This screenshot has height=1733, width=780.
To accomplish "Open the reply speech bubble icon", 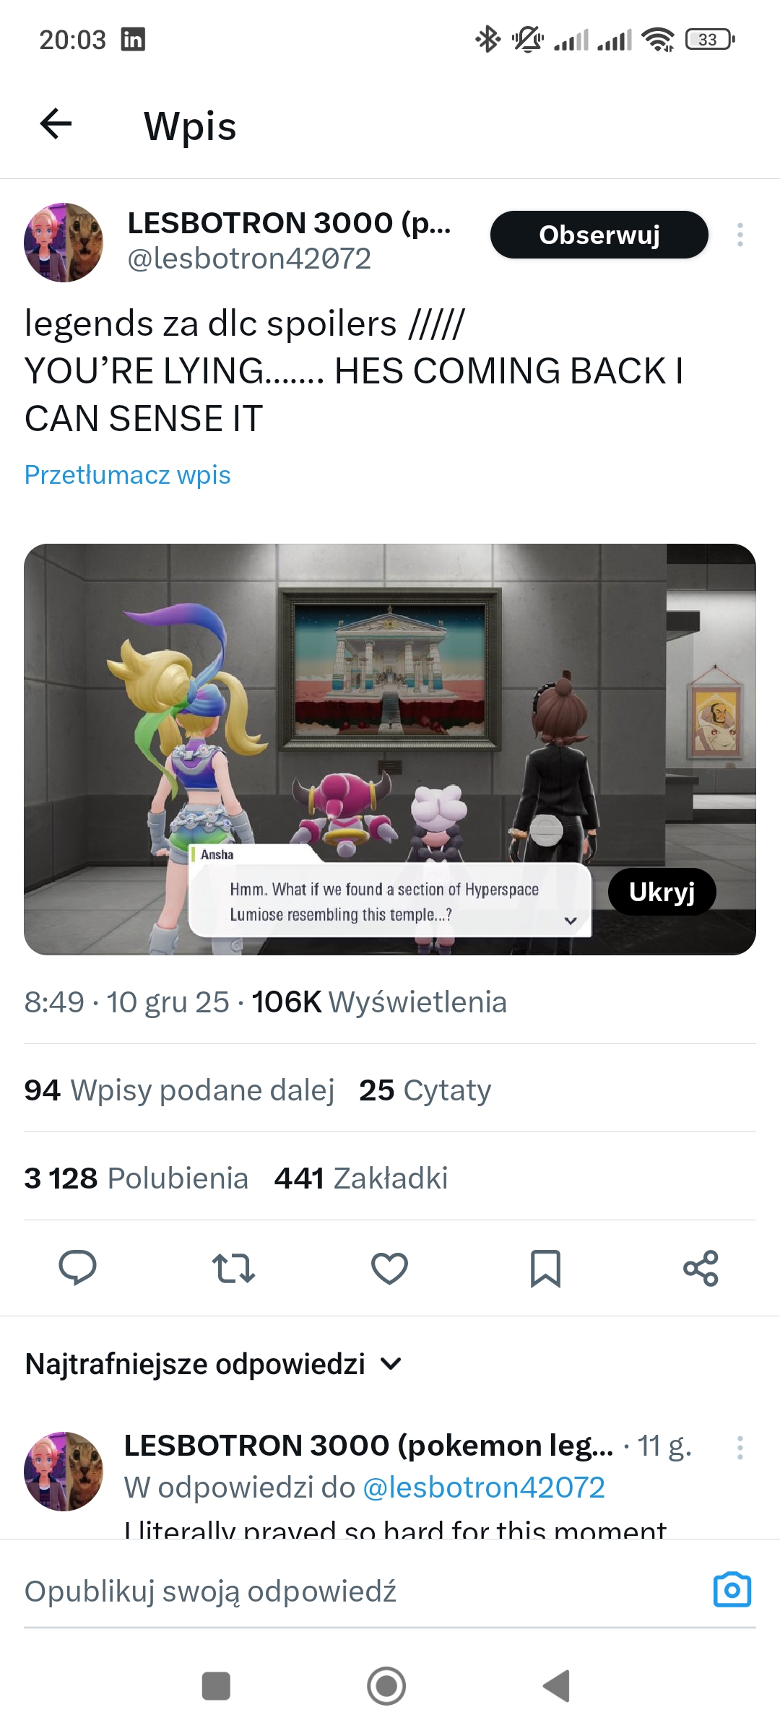I will [77, 1268].
